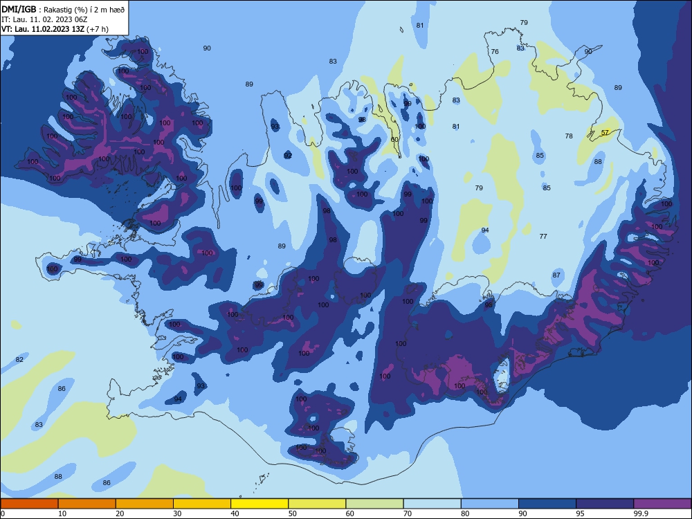Select the 80–90 light blue legend swatch

pos(490,504)
